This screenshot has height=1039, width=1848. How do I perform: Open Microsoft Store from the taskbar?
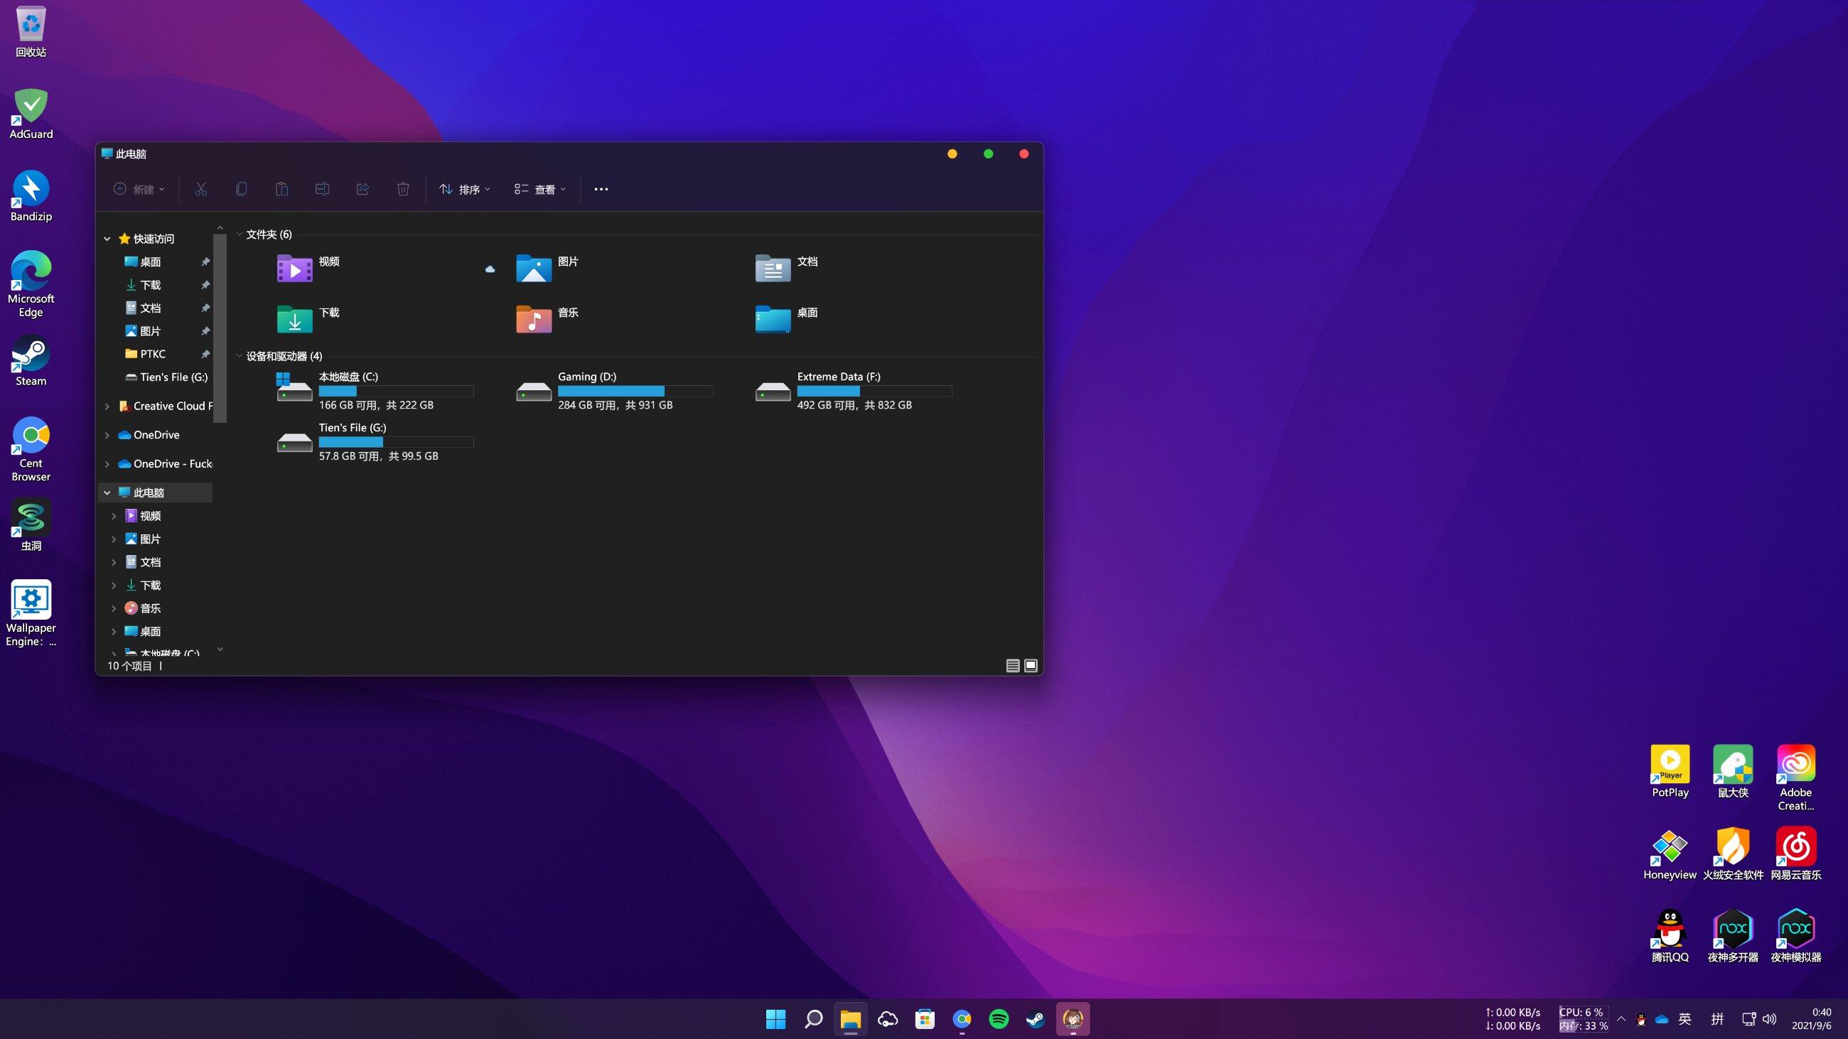pyautogui.click(x=925, y=1019)
